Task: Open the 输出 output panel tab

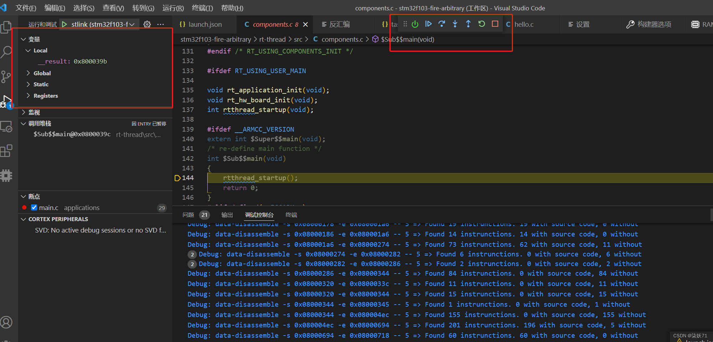Action: click(227, 215)
